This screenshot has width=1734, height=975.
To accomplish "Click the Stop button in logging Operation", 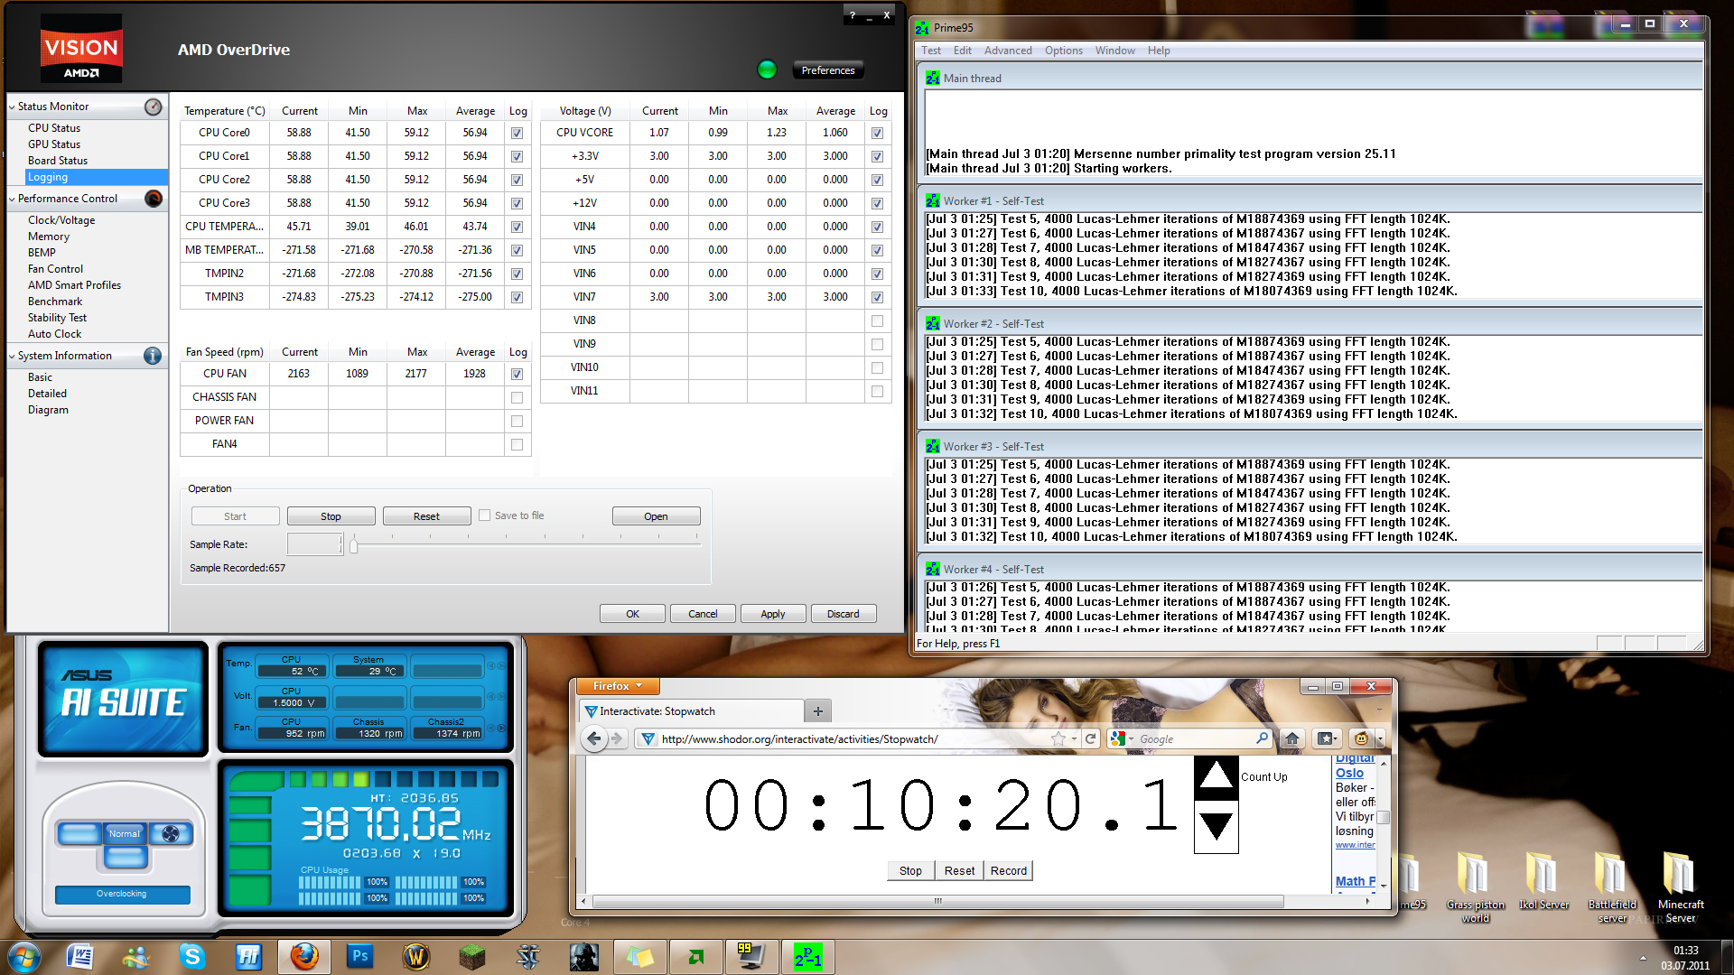I will (x=331, y=516).
